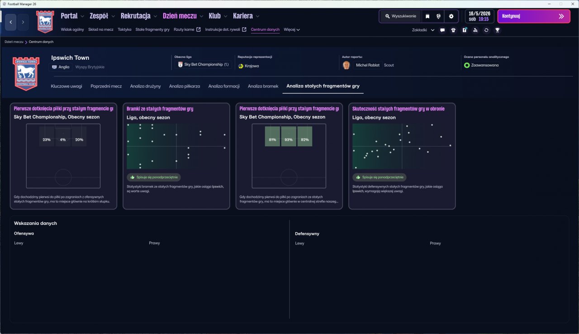Click the Sky Bet Championship league logo
Image resolution: width=579 pixels, height=334 pixels.
point(180,65)
